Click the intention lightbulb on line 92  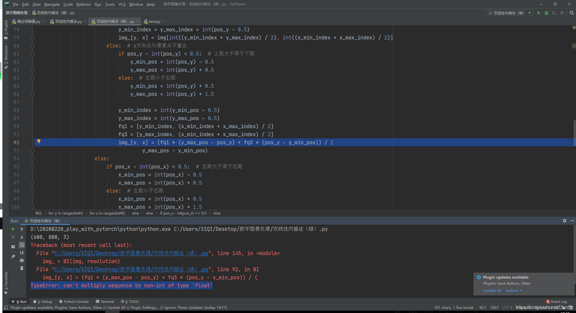click(39, 141)
